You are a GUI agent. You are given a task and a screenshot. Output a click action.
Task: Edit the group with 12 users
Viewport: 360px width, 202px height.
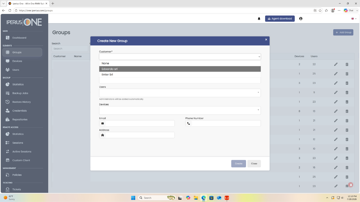[336, 139]
